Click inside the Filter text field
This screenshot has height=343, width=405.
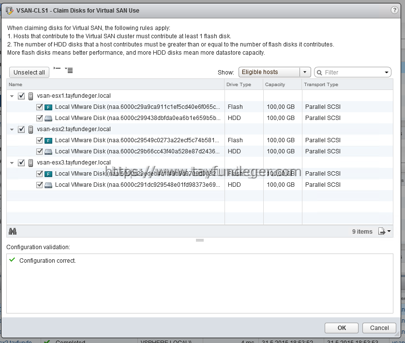tap(353, 72)
